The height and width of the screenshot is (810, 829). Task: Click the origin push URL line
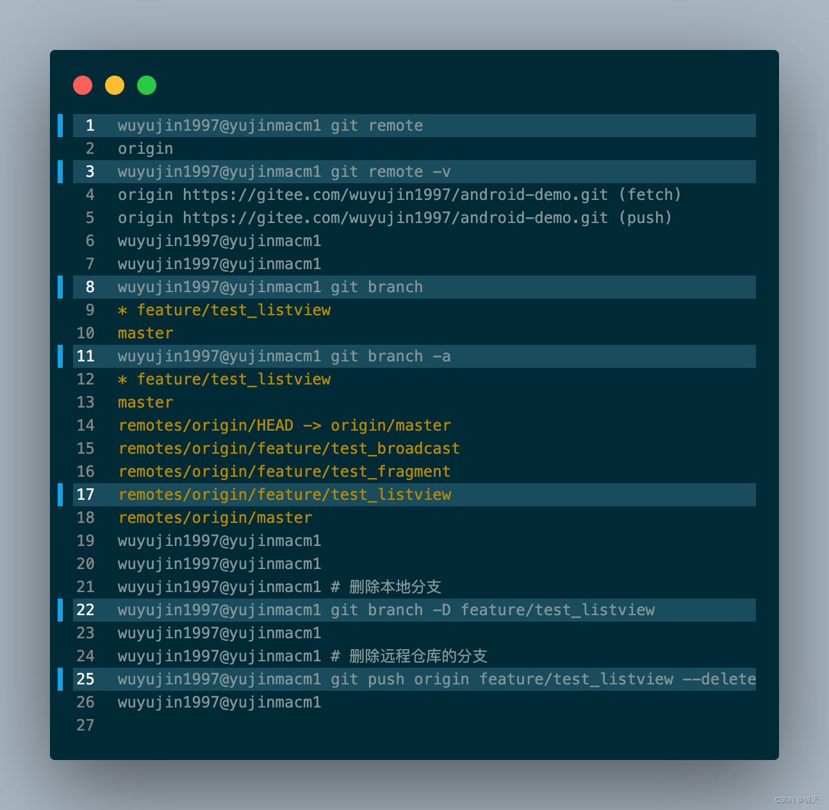pyautogui.click(x=395, y=218)
